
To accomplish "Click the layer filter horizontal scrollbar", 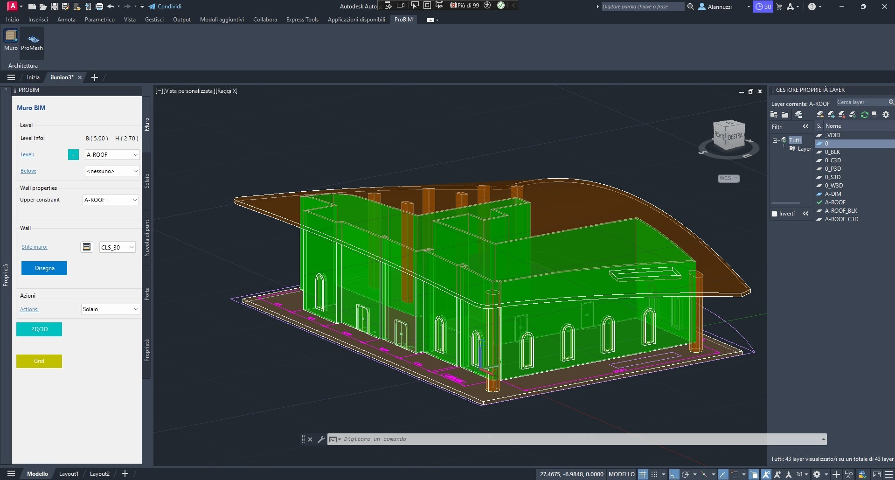I will [x=785, y=203].
